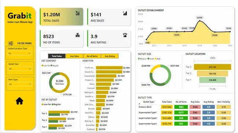Click the Total Sales column header in the table
Image resolution: width=238 pixels, height=133 pixels.
click(x=167, y=102)
